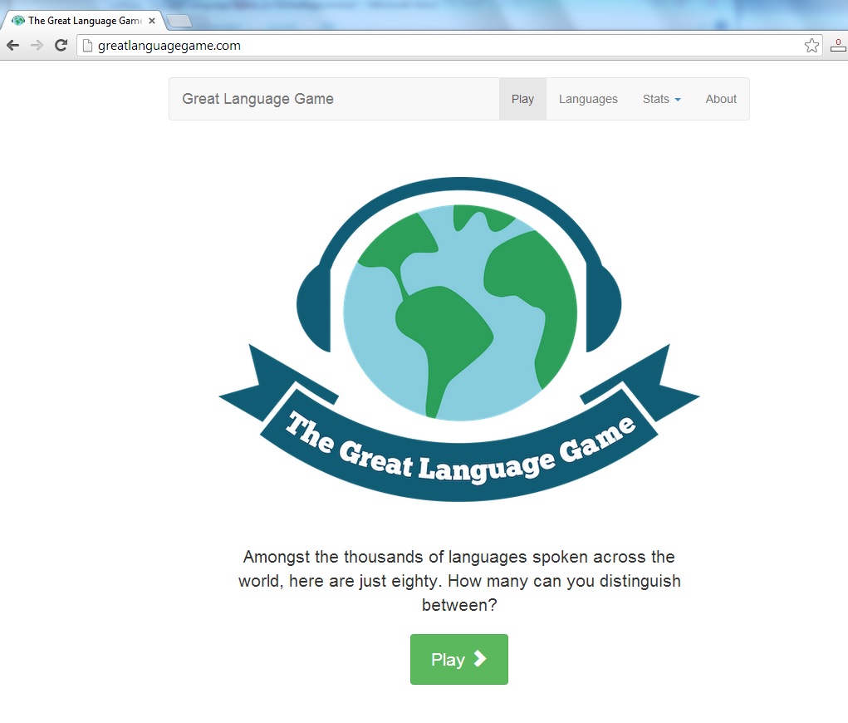Click the browser forward arrow
The image size is (848, 723).
[x=37, y=46]
